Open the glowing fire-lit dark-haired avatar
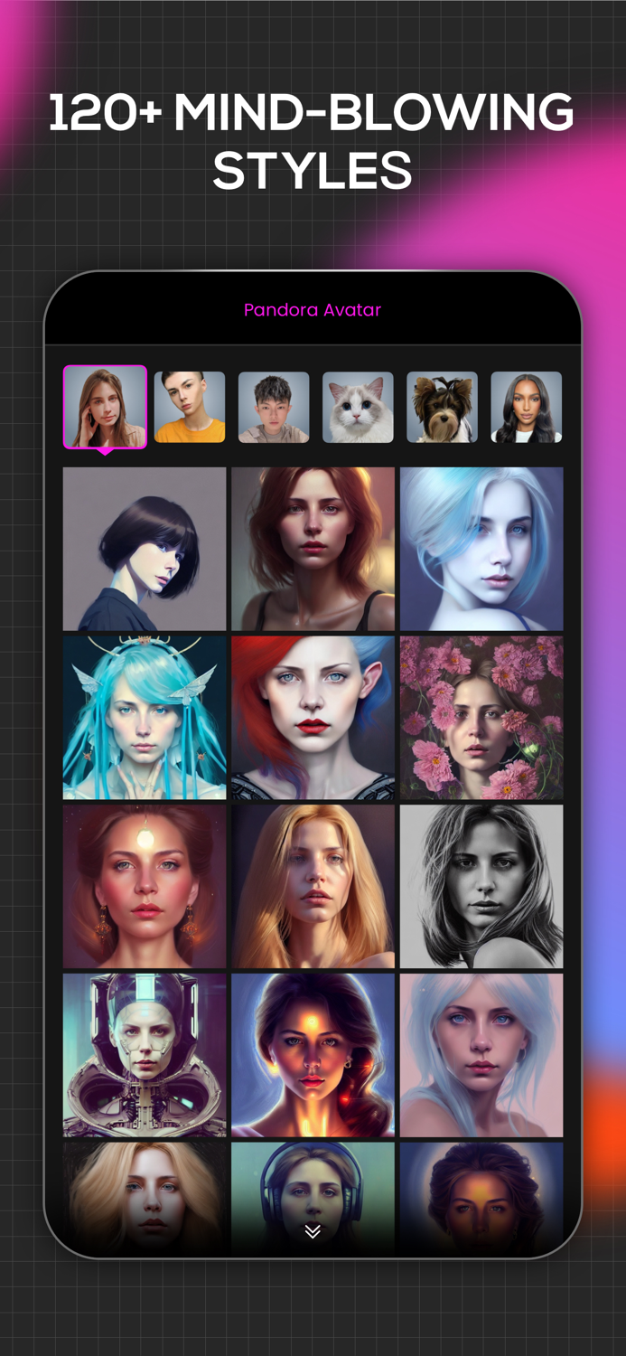Image resolution: width=626 pixels, height=1356 pixels. (x=313, y=1055)
